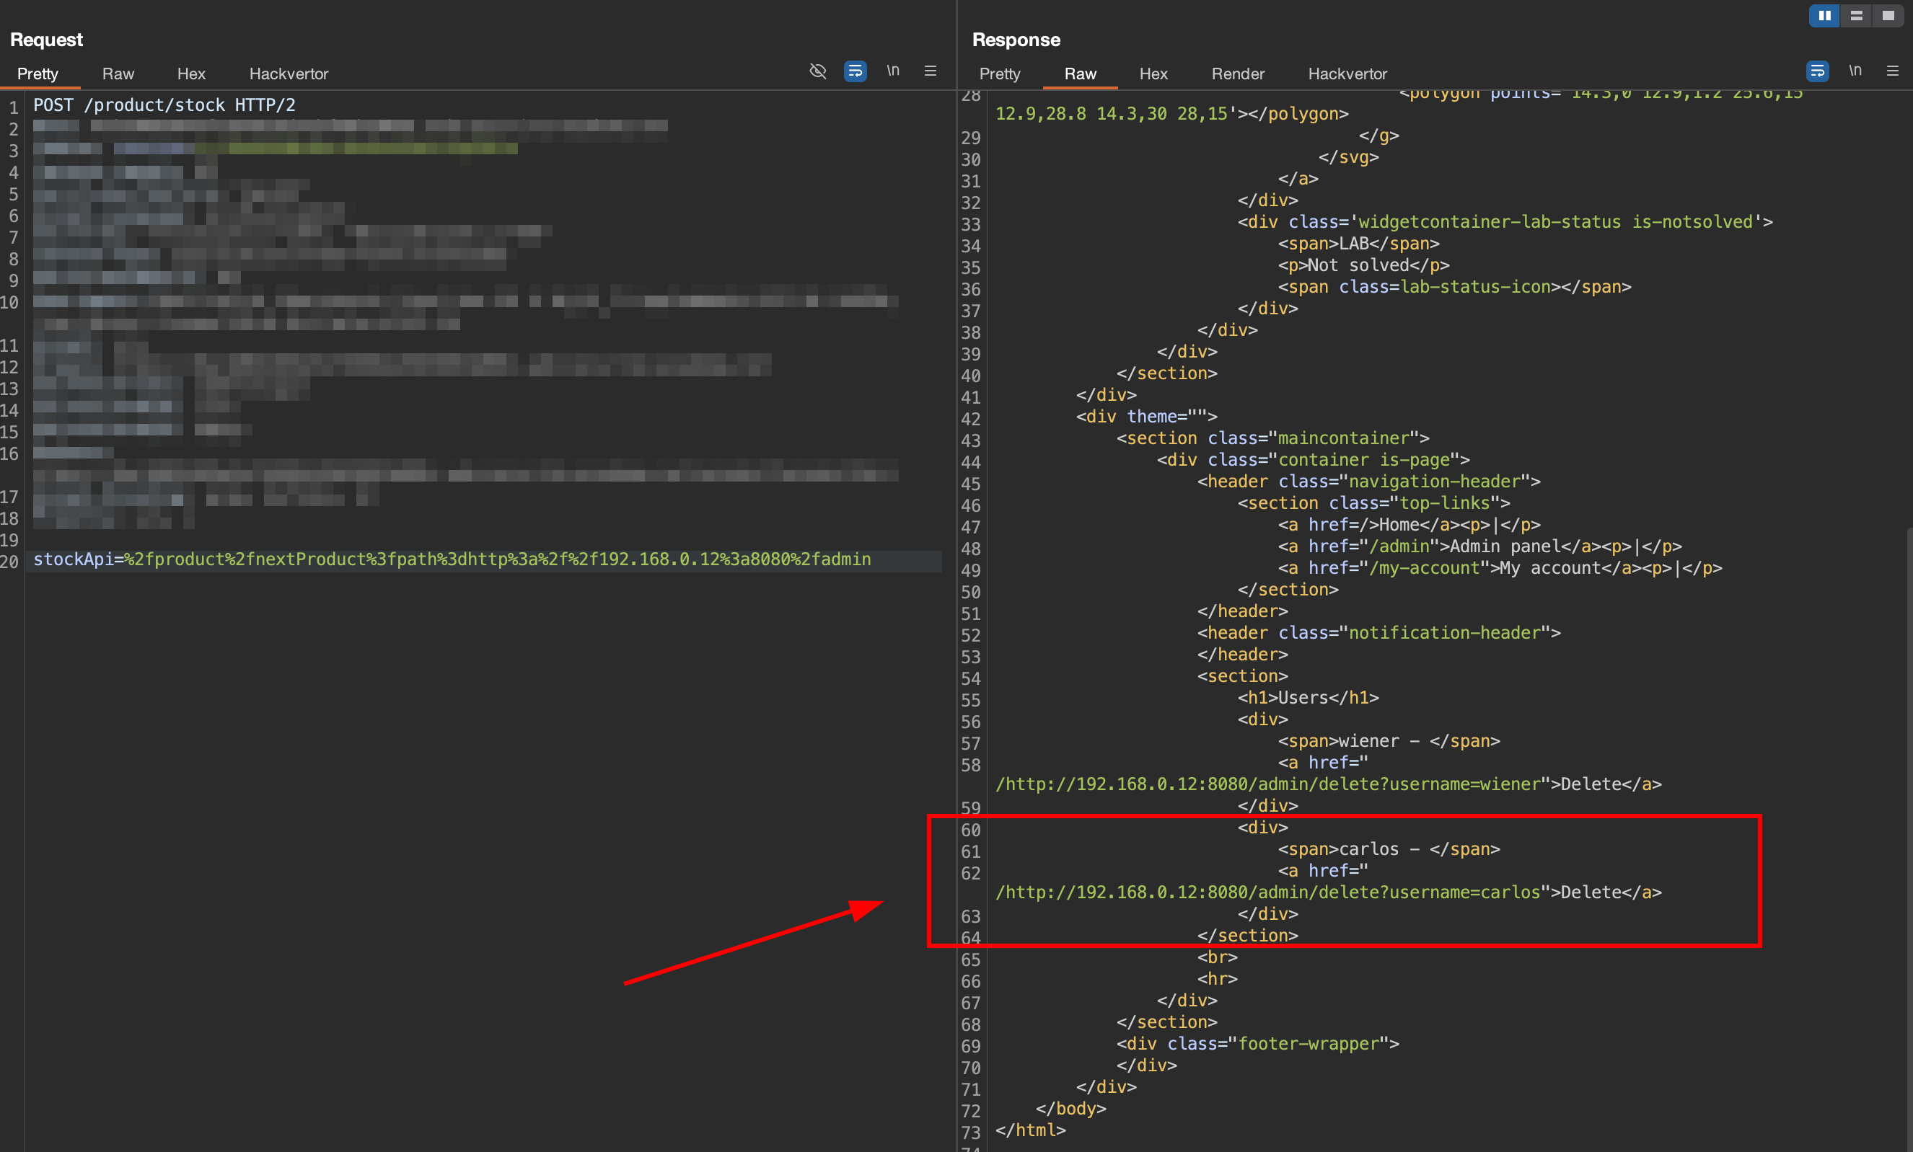Screen dimensions: 1913x1152
Task: Click carlos delete URL in Response
Action: (1268, 892)
